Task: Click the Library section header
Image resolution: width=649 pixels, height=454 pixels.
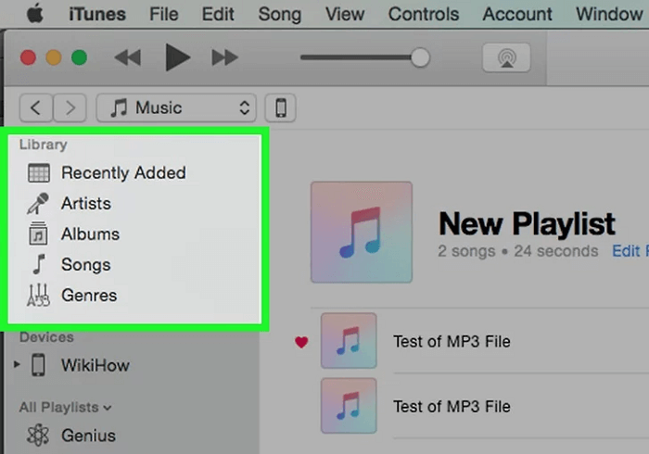Action: tap(43, 145)
